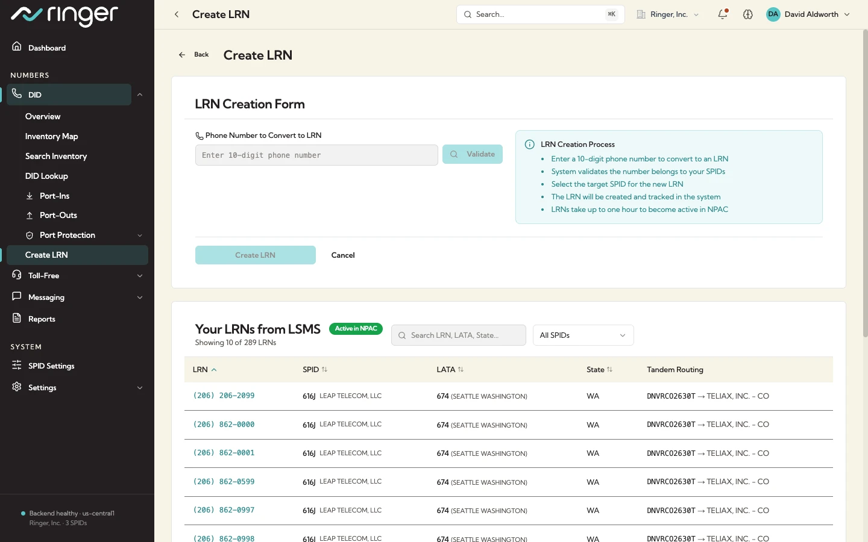The image size is (868, 542).
Task: Click the globe icon in header
Action: click(x=748, y=14)
